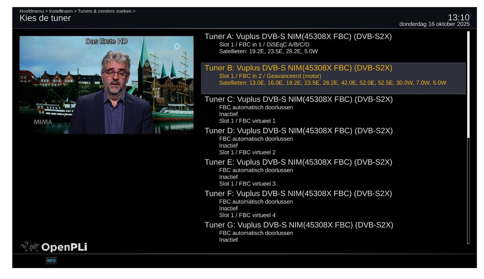
Task: Select the Tuner A heading row
Action: (298, 37)
